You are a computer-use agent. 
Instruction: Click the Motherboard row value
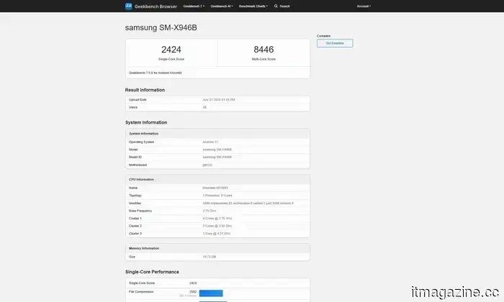point(207,165)
